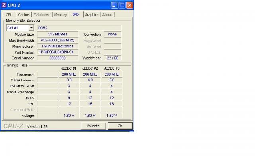The image size is (255, 159).
Task: Click the JEDEC #1 frequency 200 MHz cell
Action: coord(69,74)
